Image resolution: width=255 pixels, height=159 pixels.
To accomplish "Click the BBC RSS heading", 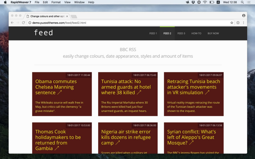I will click(128, 50).
